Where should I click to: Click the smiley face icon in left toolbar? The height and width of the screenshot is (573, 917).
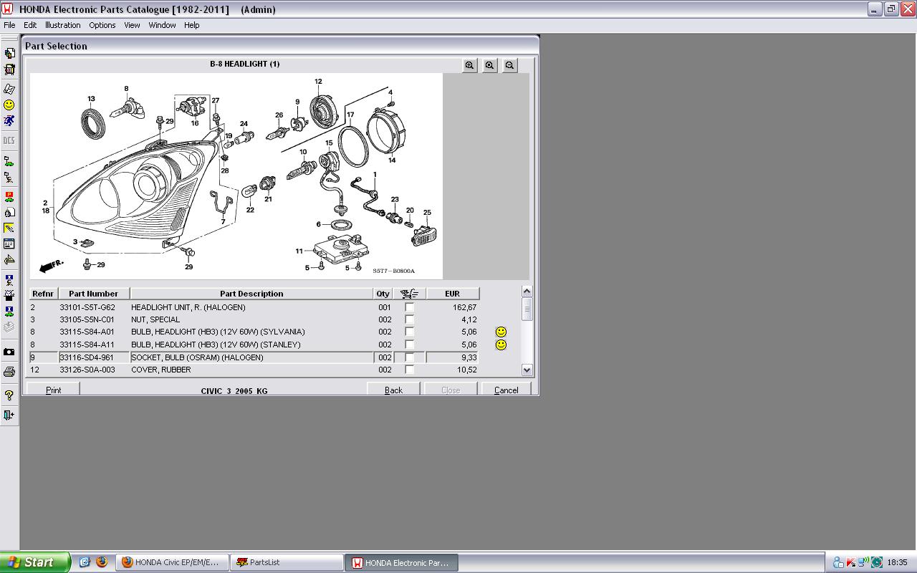coord(9,105)
